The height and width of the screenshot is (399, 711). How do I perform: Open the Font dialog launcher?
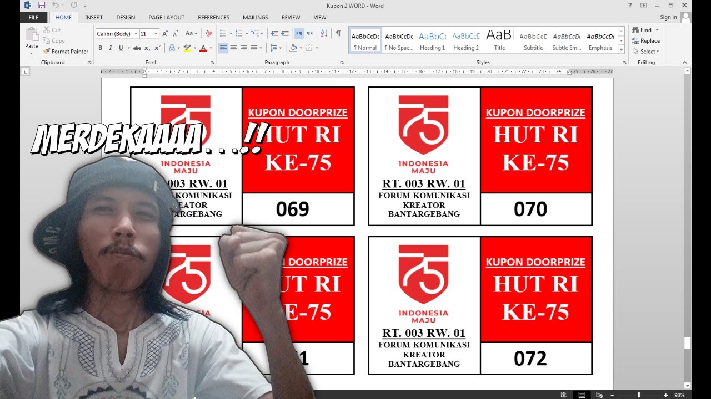(x=212, y=63)
